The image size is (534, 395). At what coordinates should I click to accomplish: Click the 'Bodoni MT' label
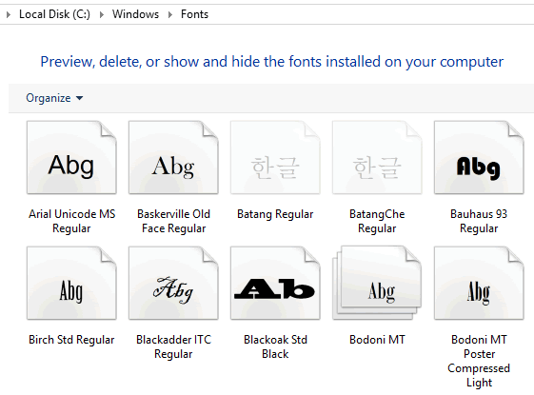[x=377, y=340]
